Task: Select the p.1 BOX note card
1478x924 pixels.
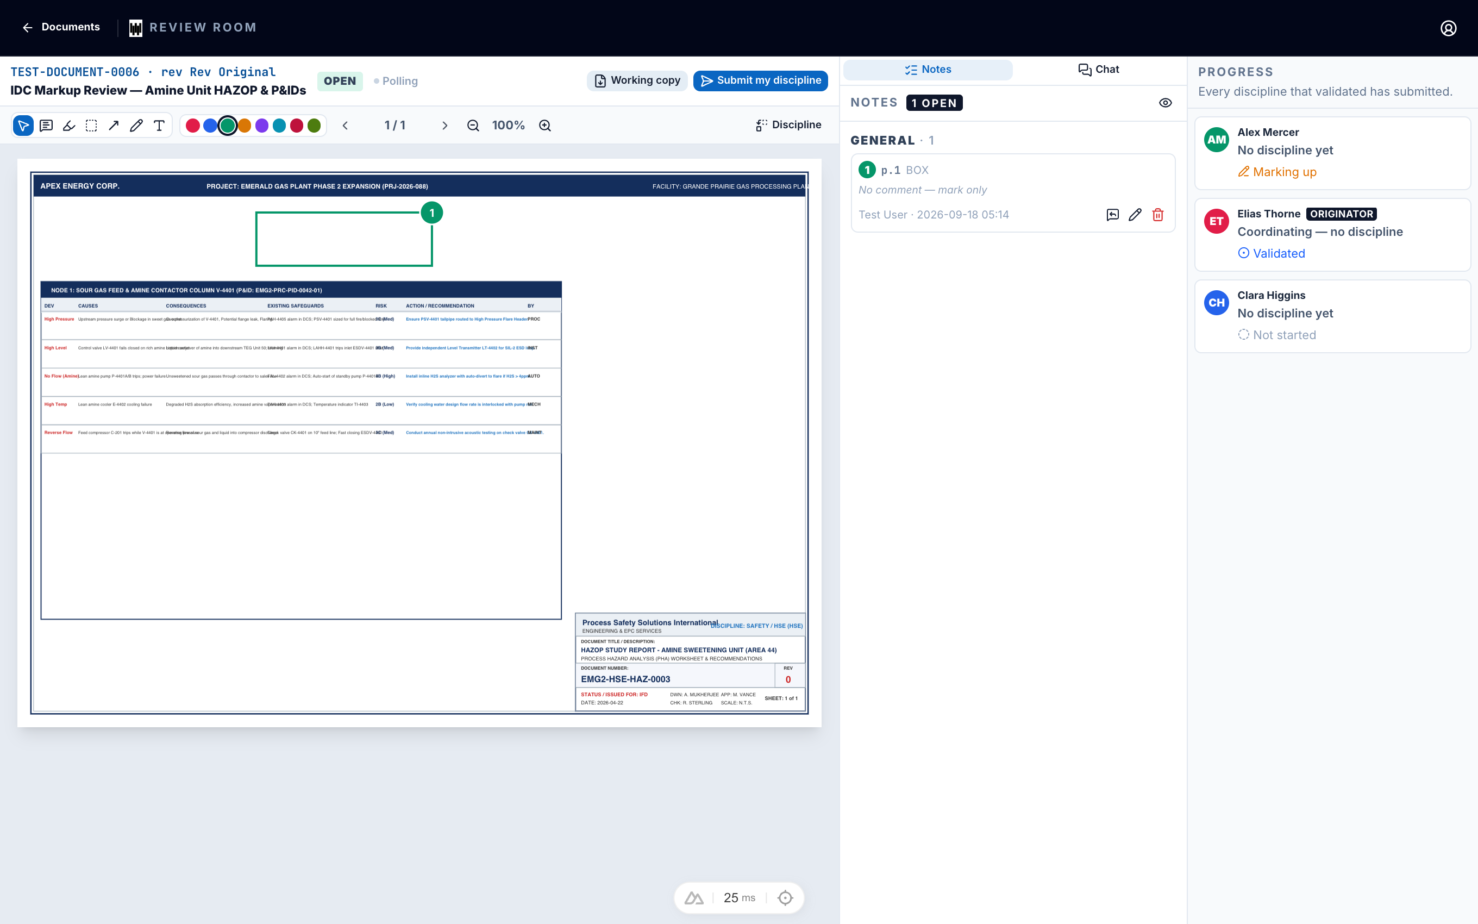Action: (x=1013, y=192)
